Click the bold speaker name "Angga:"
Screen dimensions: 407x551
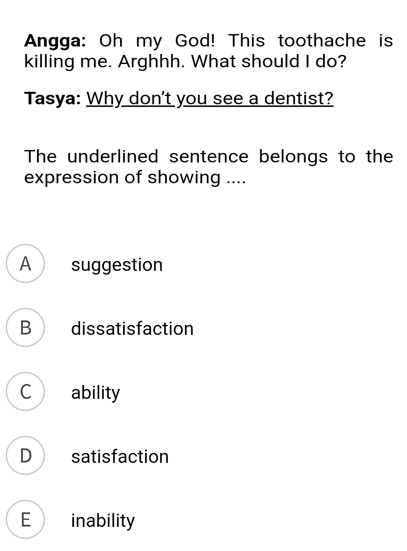[x=55, y=41]
